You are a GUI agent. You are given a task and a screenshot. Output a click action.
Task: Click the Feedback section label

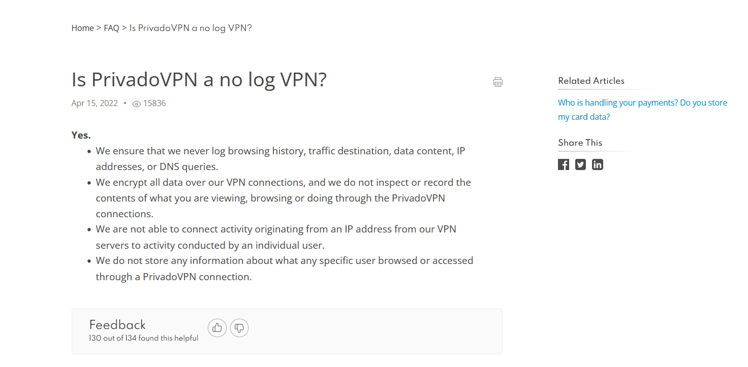point(117,324)
